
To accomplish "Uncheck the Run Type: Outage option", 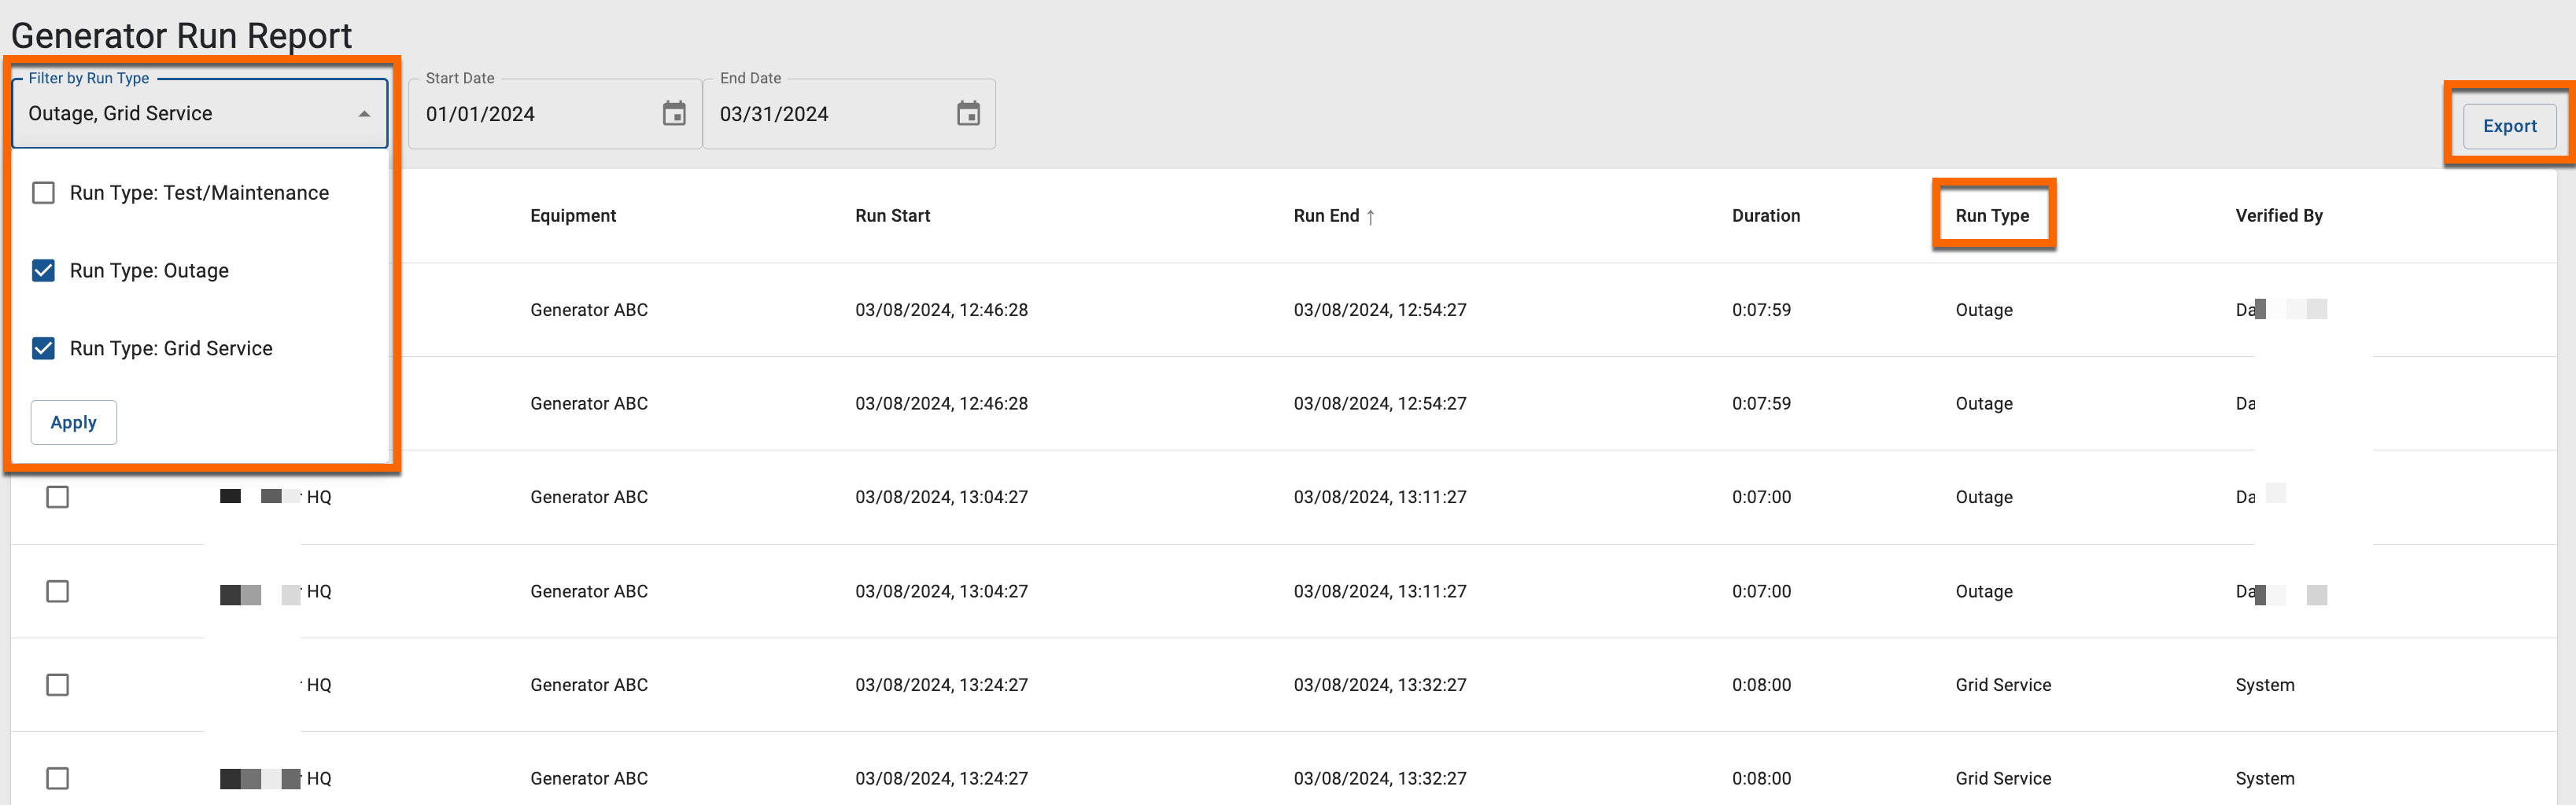I will pyautogui.click(x=44, y=270).
